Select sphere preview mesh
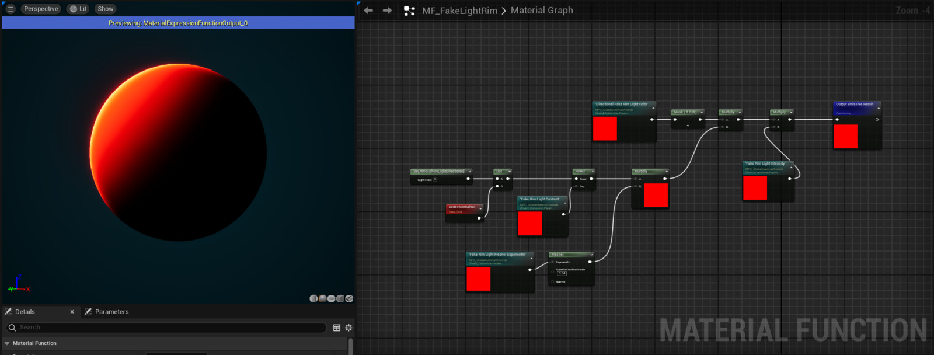This screenshot has height=355, width=934. pos(322,298)
